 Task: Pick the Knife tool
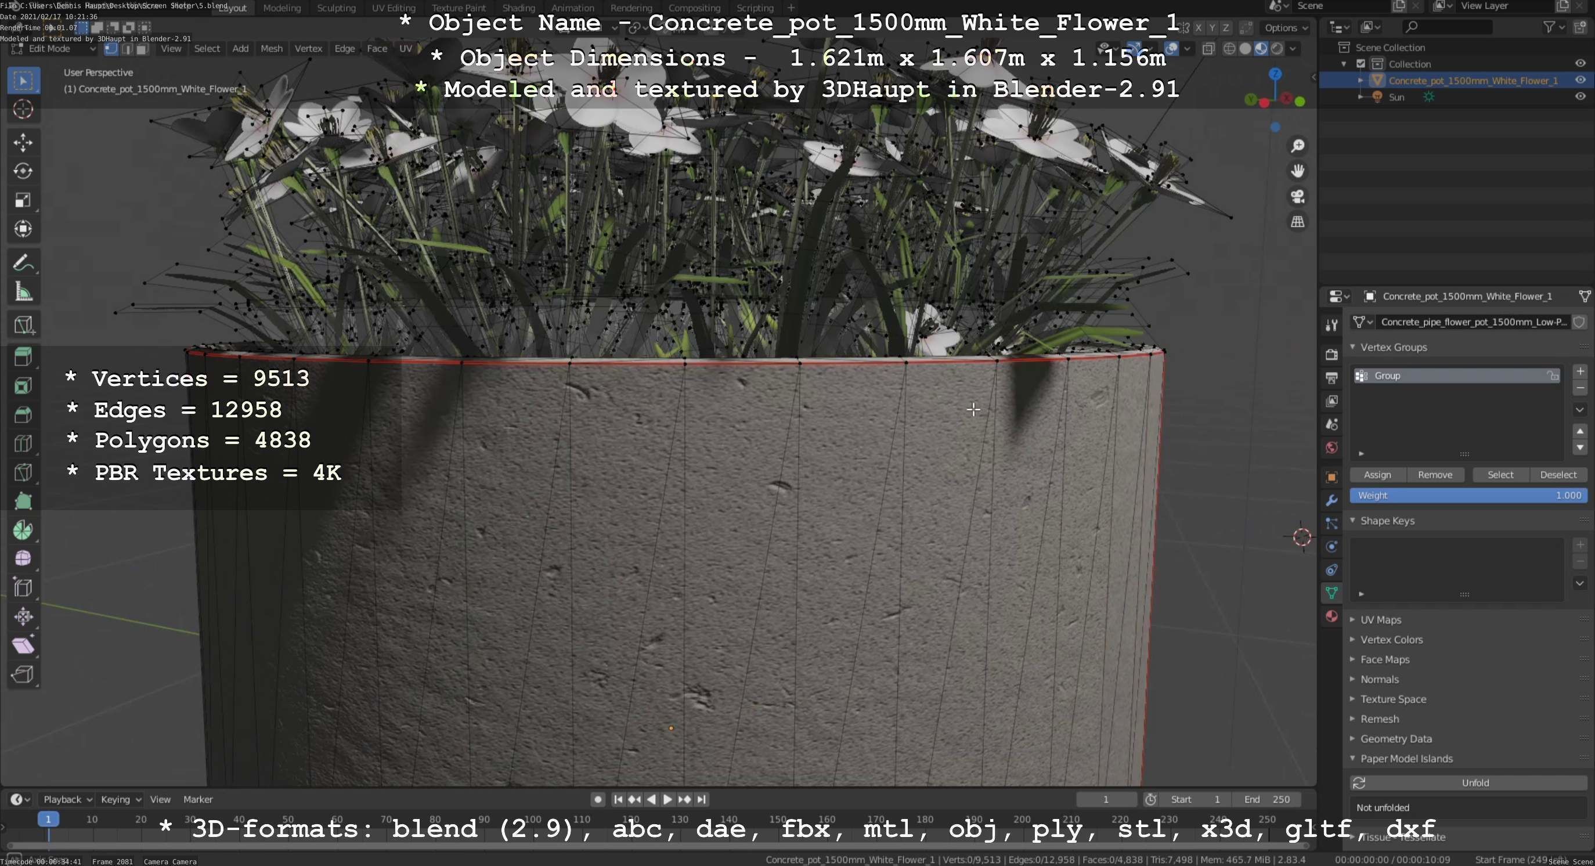pyautogui.click(x=23, y=472)
